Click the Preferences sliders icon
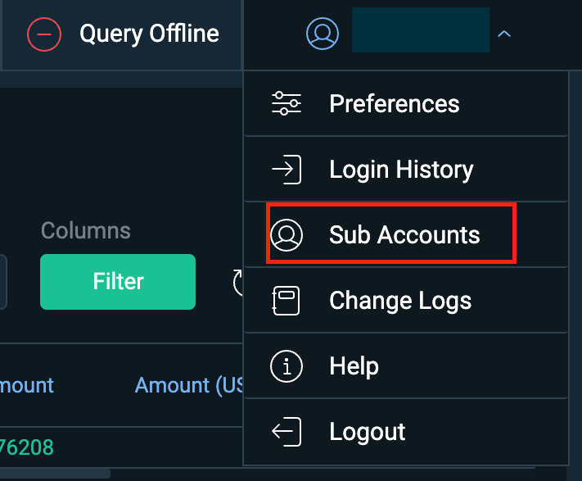This screenshot has width=582, height=481. [x=286, y=103]
